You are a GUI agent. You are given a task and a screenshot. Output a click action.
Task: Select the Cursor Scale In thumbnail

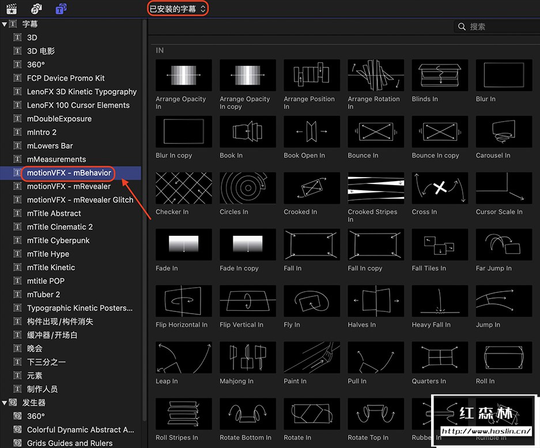[x=504, y=188]
